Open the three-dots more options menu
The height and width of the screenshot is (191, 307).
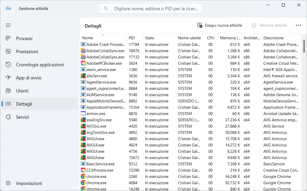pyautogui.click(x=298, y=25)
